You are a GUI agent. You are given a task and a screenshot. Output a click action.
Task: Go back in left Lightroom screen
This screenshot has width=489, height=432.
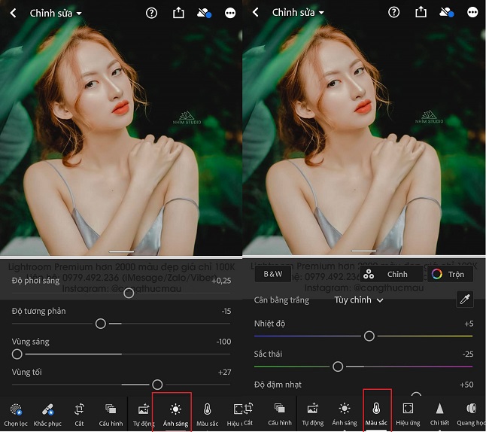13,13
